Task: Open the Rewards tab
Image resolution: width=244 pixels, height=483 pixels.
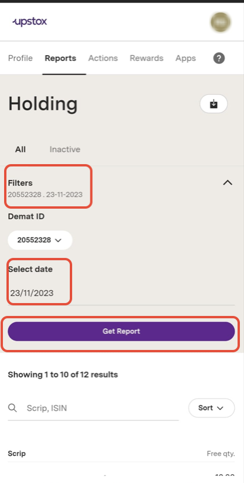Action: [146, 58]
